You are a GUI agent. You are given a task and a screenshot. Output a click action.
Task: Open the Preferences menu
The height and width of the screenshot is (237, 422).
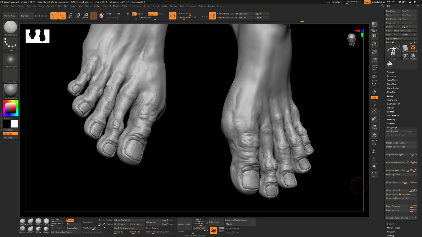(135, 6)
